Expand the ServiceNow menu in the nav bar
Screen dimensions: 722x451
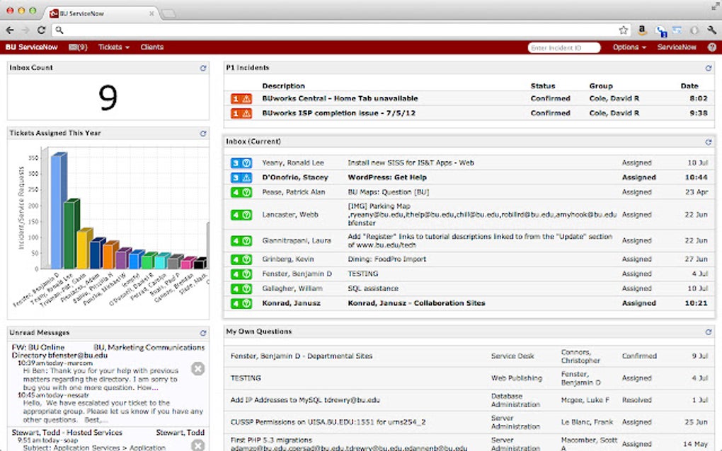pyautogui.click(x=677, y=47)
